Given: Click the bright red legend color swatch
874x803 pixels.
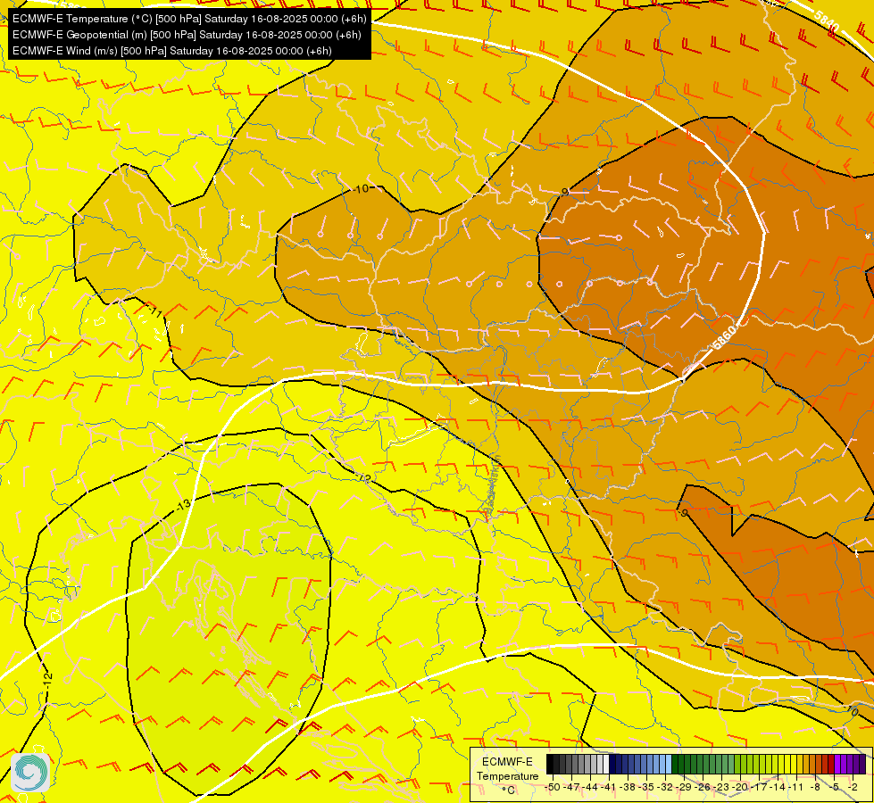Looking at the screenshot, I should (x=831, y=764).
